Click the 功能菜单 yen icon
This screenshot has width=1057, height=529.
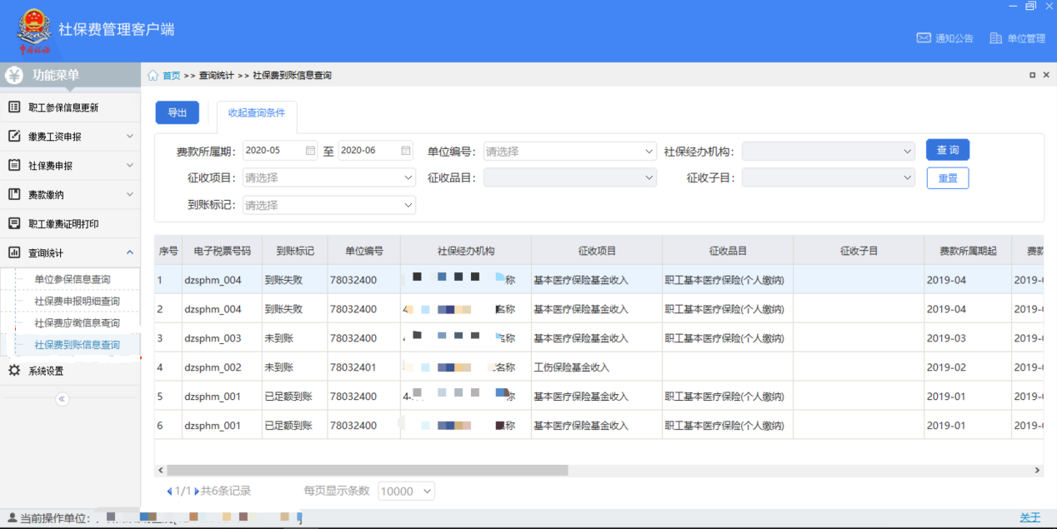(x=14, y=75)
